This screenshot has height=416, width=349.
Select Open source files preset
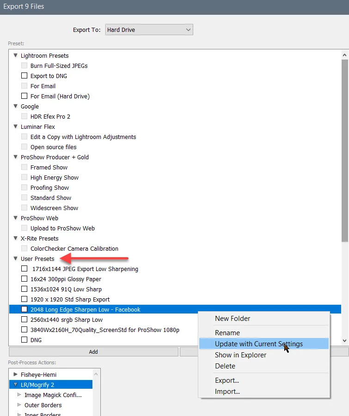53,147
